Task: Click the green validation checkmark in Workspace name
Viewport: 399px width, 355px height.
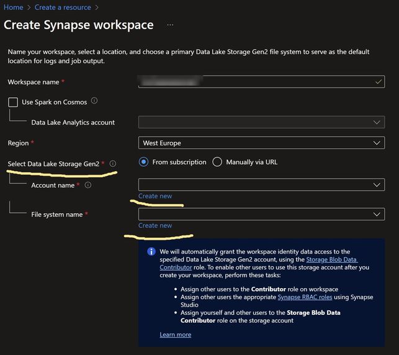Action: [378, 82]
